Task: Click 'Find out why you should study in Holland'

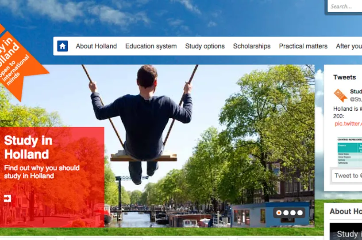Action: pos(42,172)
